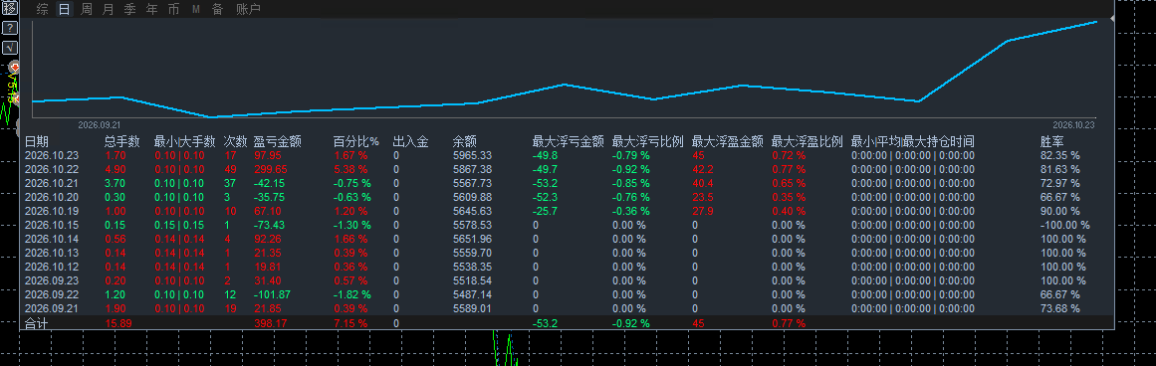Viewport: 1156px width, 366px height.
Task: Click the 最大浮亏金额 column header
Action: [569, 141]
